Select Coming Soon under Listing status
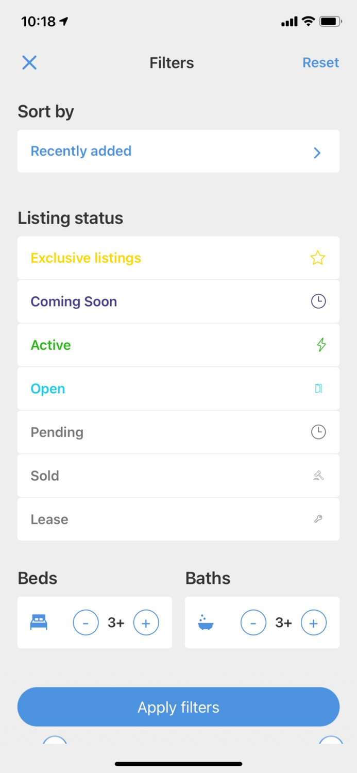This screenshot has height=773, width=357. tap(74, 301)
